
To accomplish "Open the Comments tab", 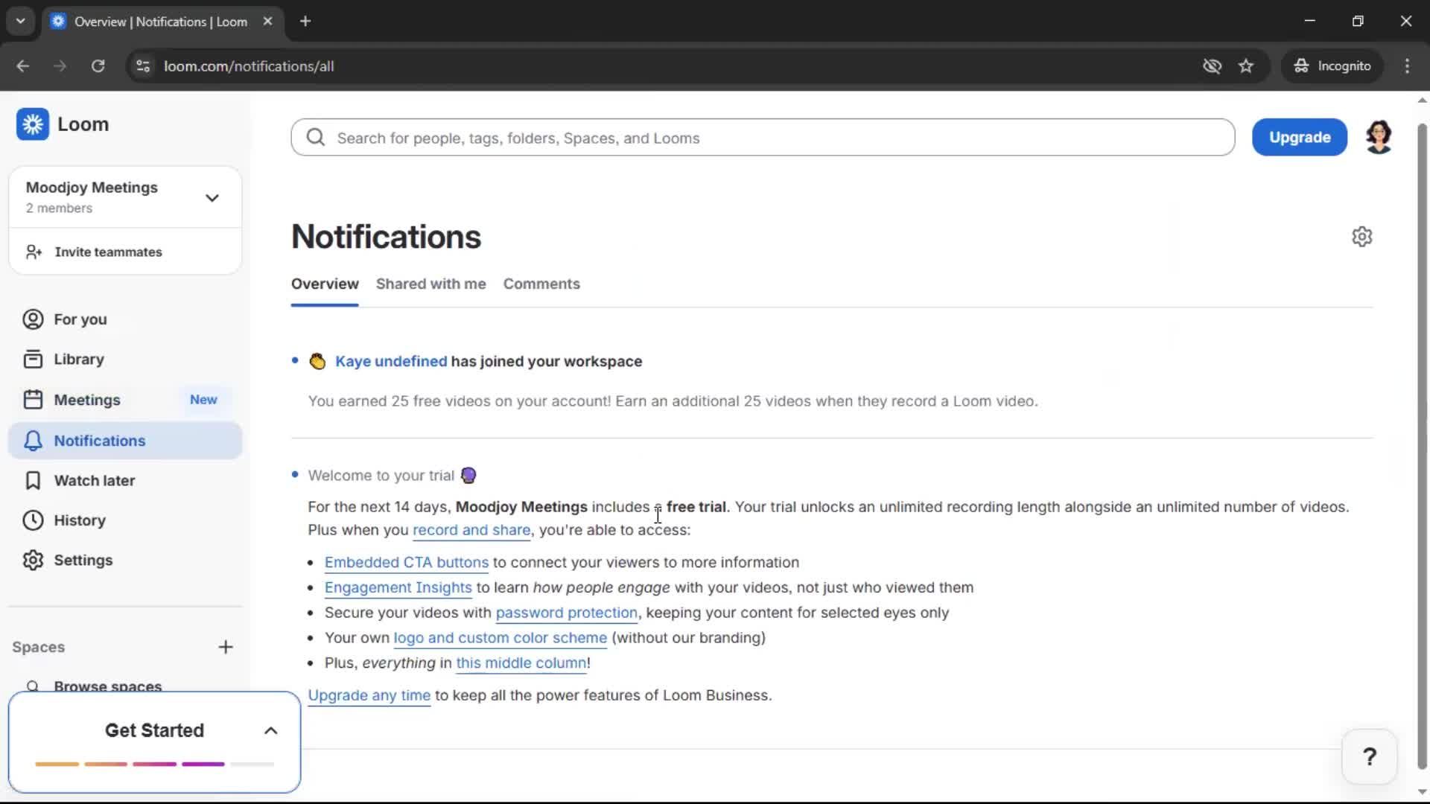I will 541,284.
